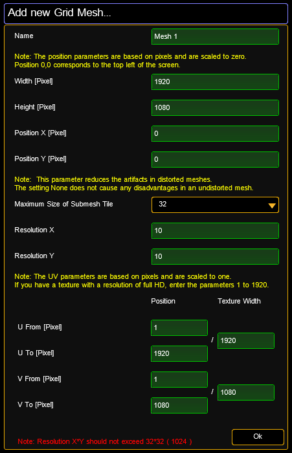This screenshot has width=292, height=453.
Task: Select the Resolution X input field
Action: coord(215,230)
